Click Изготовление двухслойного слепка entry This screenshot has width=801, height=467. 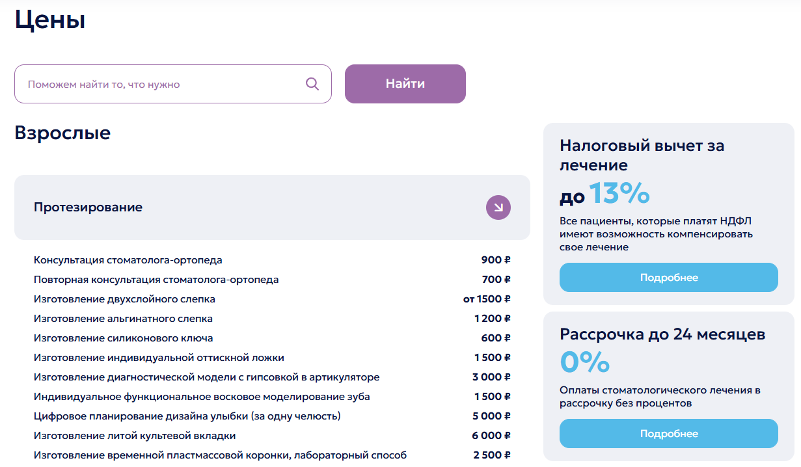(124, 299)
